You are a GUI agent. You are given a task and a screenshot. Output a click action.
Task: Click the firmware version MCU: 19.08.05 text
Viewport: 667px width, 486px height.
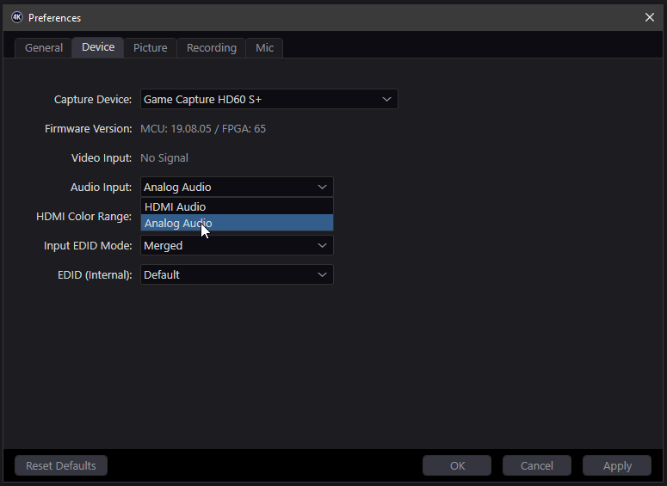(203, 129)
